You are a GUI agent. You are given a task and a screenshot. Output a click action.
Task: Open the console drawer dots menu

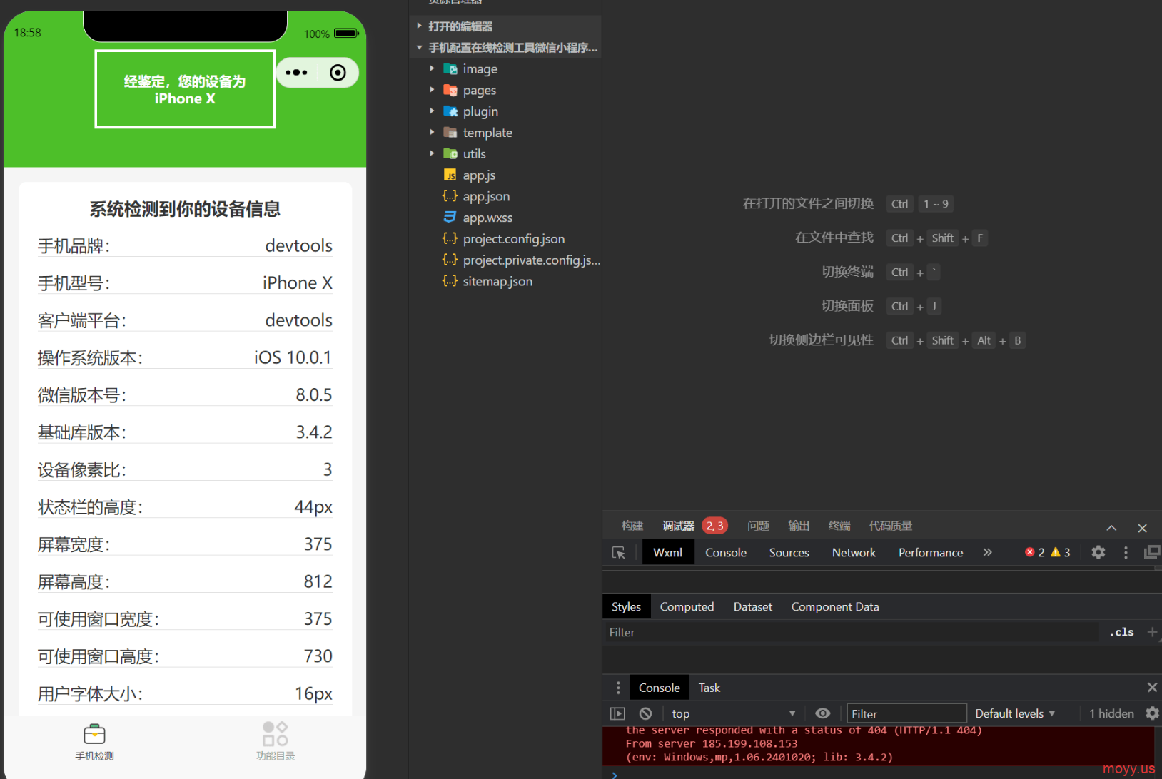click(x=618, y=688)
